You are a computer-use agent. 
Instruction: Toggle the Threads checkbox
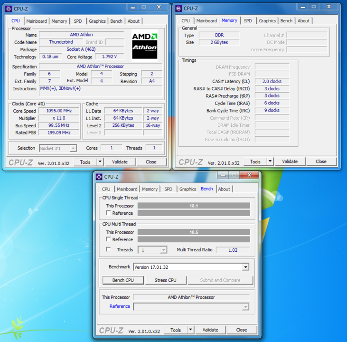[x=109, y=250]
